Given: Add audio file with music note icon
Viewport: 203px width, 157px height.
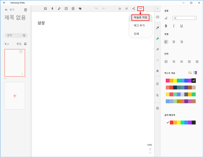Looking at the screenshot, I should click(59, 9).
